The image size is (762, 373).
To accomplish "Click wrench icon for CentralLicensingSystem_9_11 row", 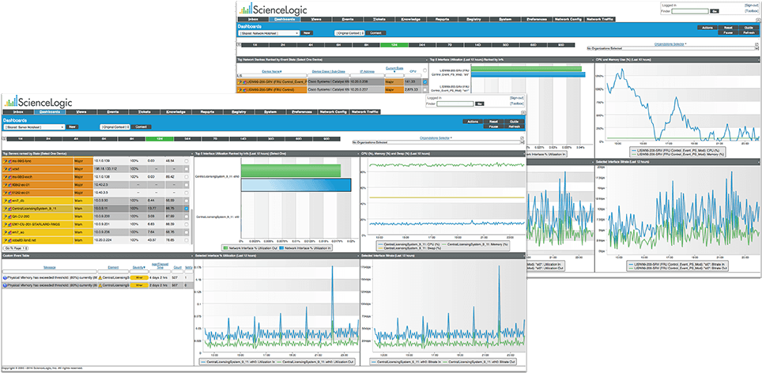I will [x=6, y=209].
